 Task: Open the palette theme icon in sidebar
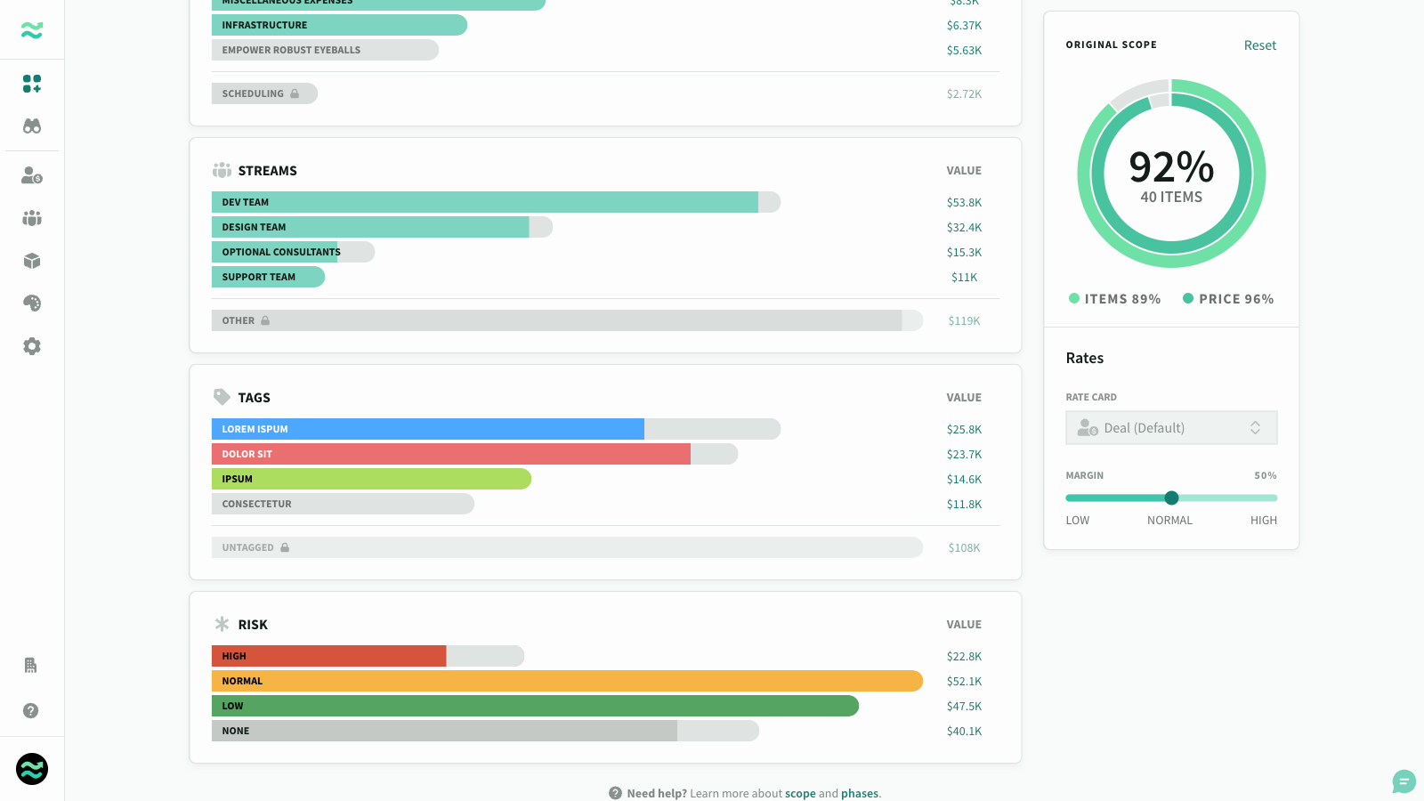[x=32, y=303]
